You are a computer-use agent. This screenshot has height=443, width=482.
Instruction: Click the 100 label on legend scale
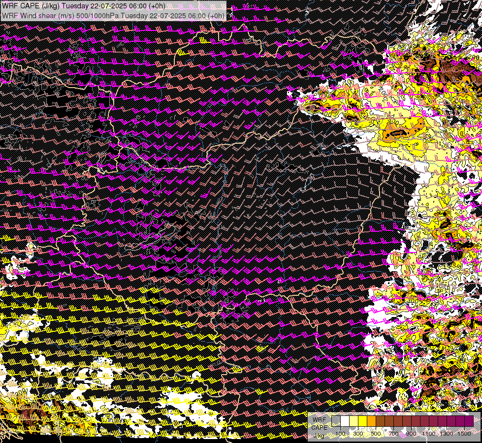click(x=340, y=434)
